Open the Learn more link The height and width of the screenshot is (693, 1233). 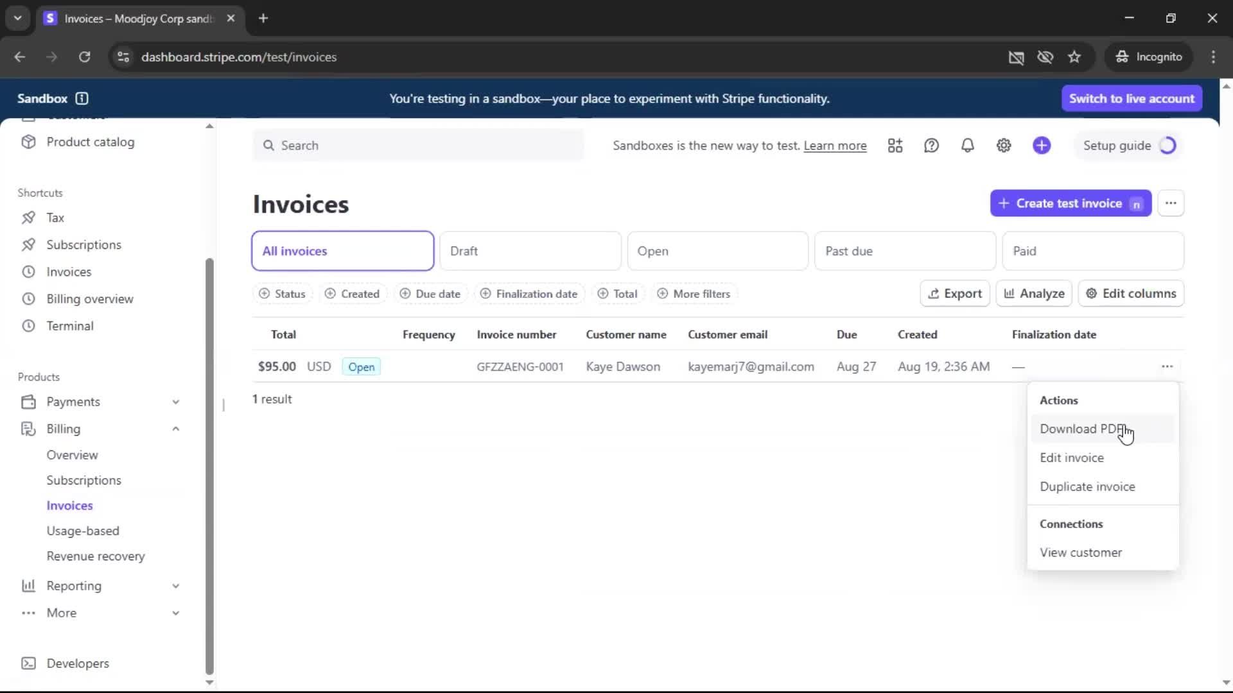835,146
